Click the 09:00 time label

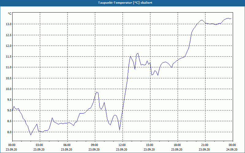[95, 145]
